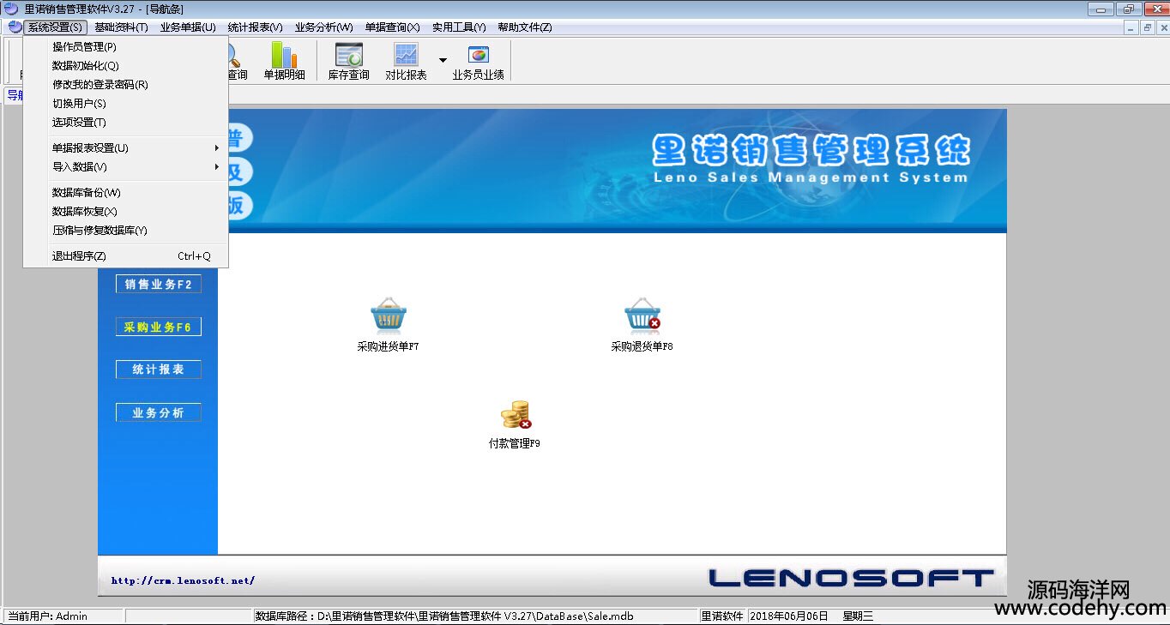The height and width of the screenshot is (625, 1170).
Task: Choose 退出程序(Z) to quit
Action: click(126, 256)
